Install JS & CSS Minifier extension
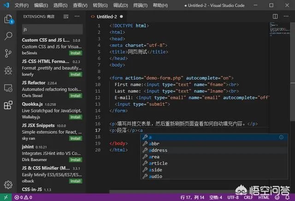295x201 pixels. pyautogui.click(x=76, y=181)
